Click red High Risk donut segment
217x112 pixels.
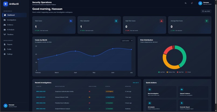167,50
